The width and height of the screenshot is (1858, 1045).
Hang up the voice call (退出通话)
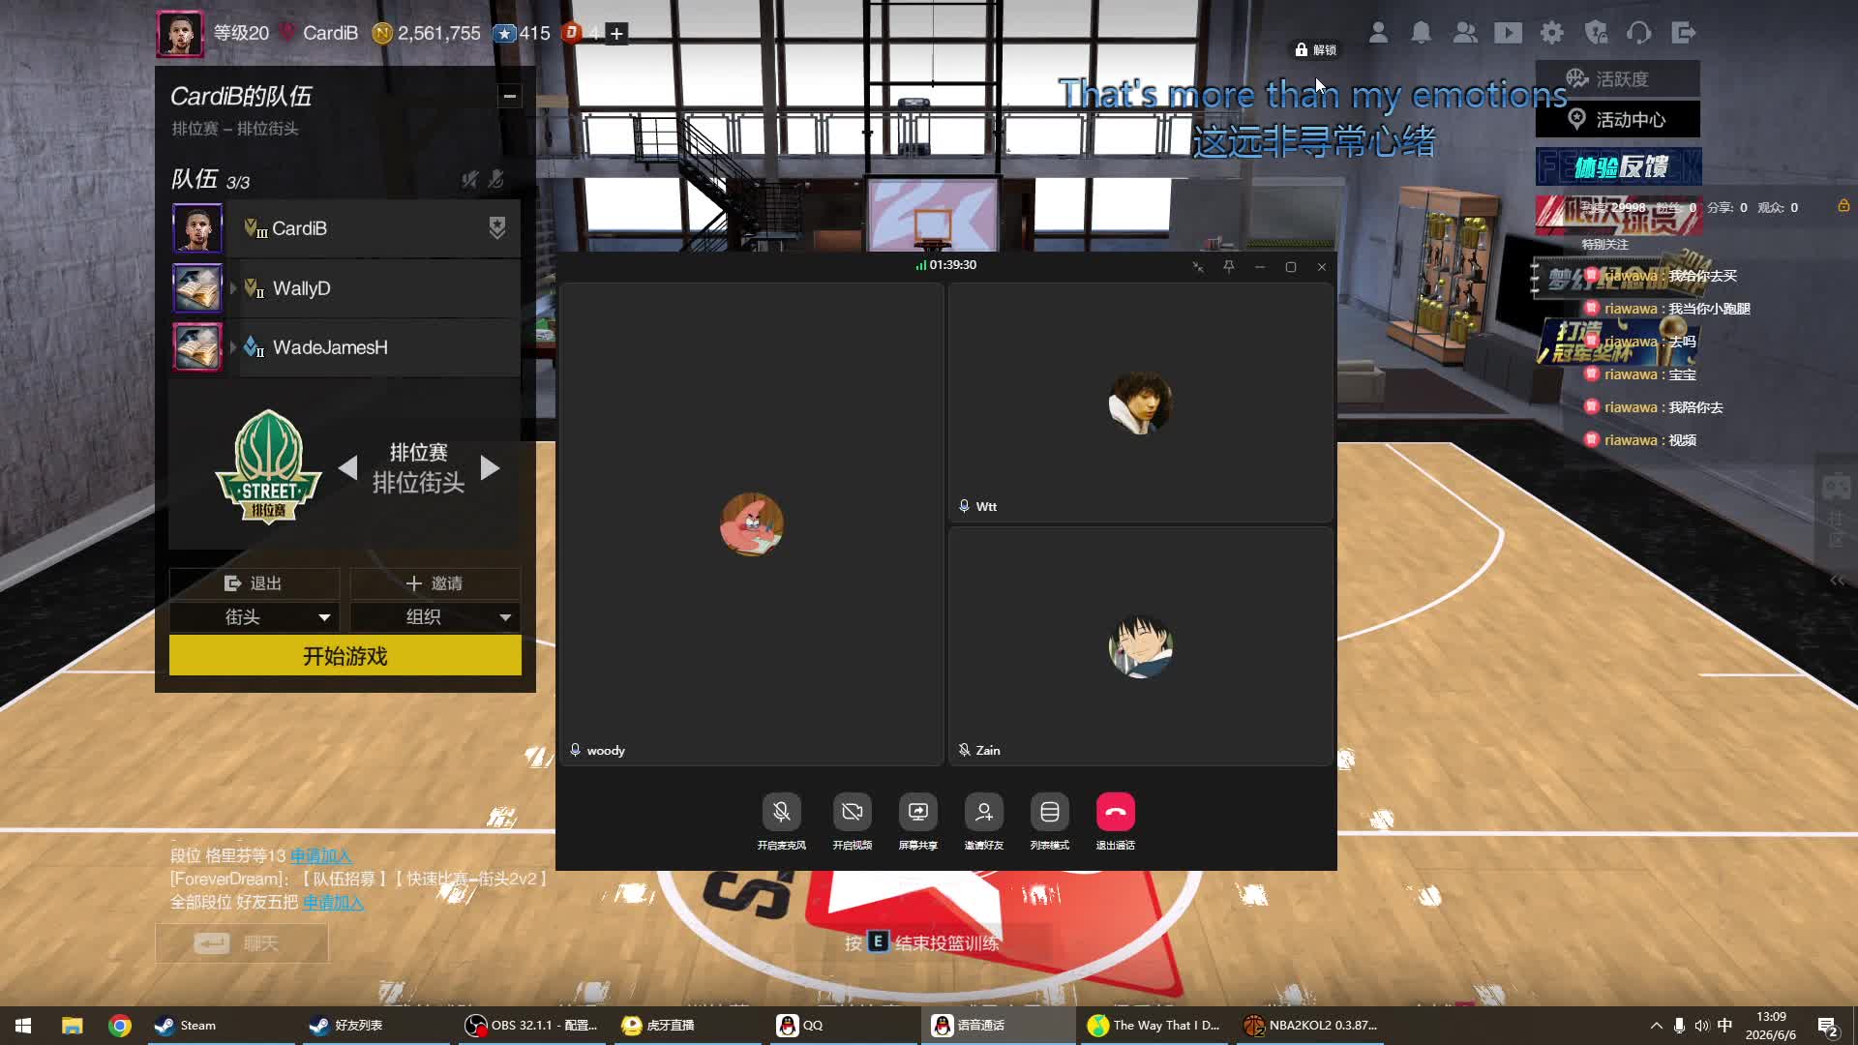pos(1116,812)
